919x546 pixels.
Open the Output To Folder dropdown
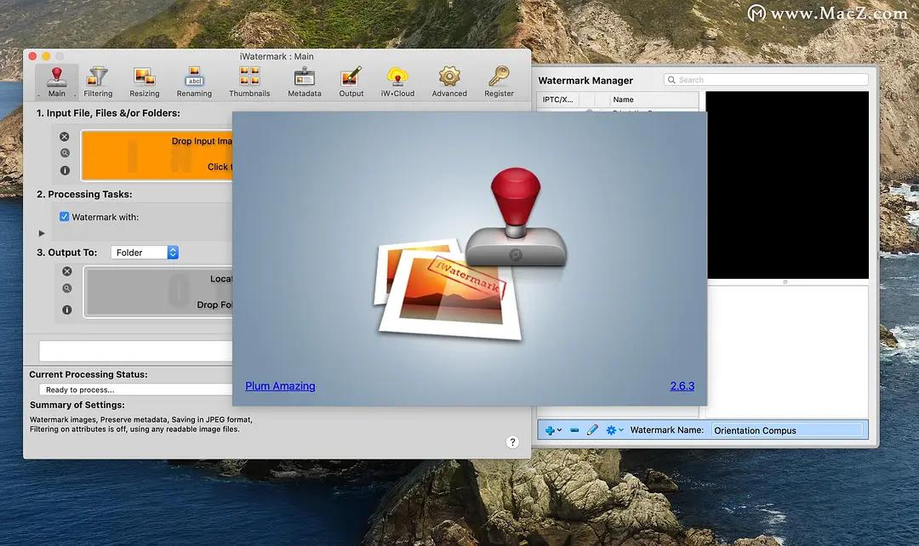[145, 253]
